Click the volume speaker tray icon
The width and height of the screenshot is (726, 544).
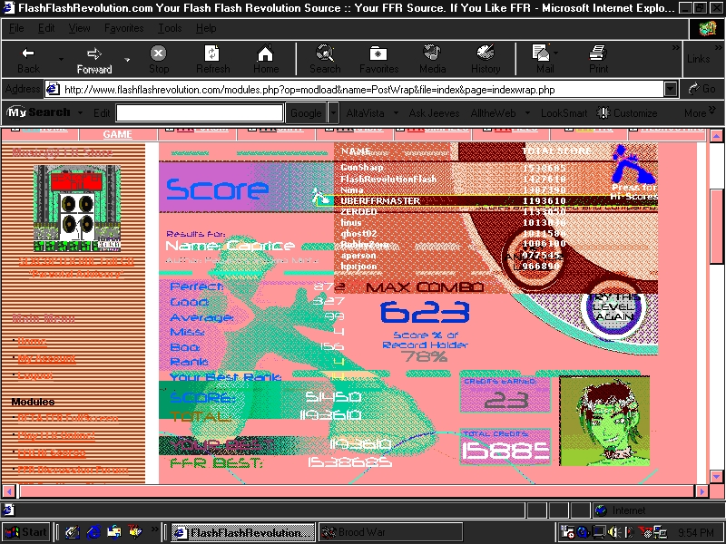pos(614,532)
